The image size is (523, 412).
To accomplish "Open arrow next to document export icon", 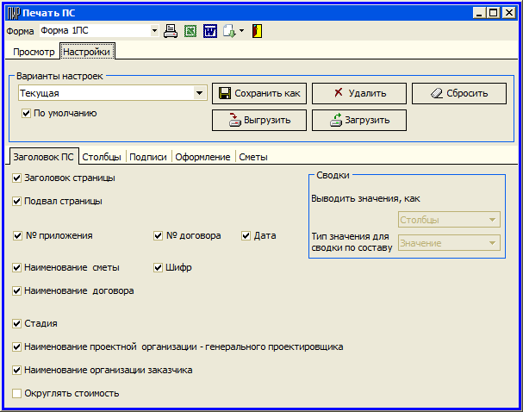I will (242, 31).
